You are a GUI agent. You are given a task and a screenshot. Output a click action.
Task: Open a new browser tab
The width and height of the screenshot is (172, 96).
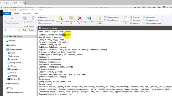pyautogui.click(x=26, y=3)
